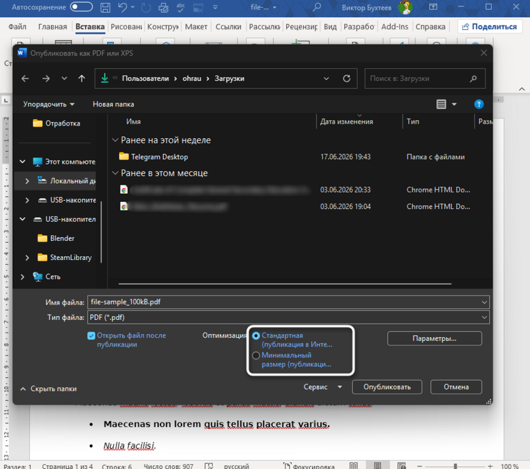
Task: Toggle the Автосохранение switch
Action: coord(81,7)
